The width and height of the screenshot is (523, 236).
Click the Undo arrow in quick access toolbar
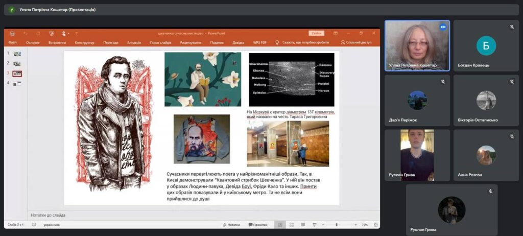click(x=25, y=33)
